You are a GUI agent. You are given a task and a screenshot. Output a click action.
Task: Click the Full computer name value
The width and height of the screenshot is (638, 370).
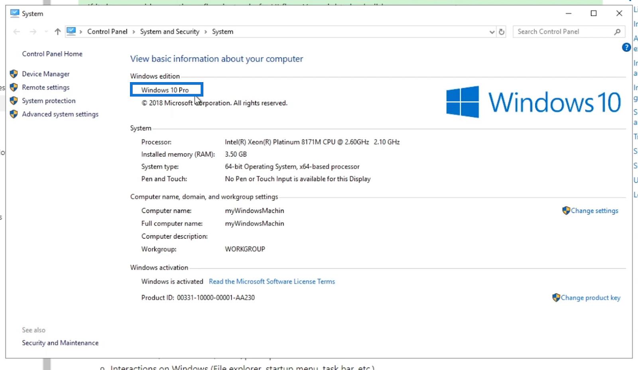pyautogui.click(x=254, y=224)
